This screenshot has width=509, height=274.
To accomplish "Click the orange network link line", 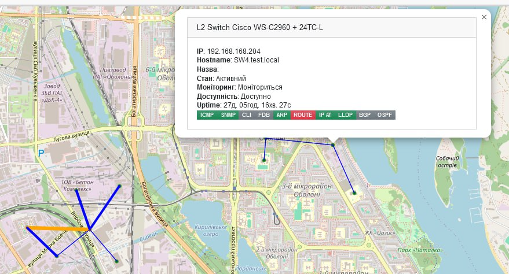I will pos(58,229).
